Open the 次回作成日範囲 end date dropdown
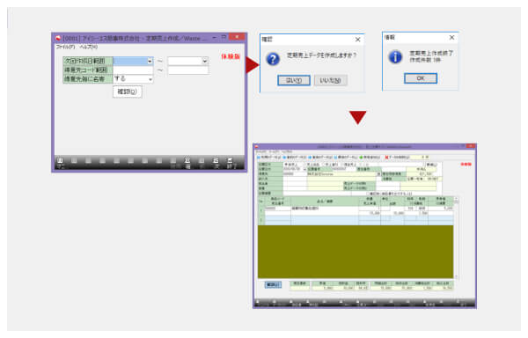The height and width of the screenshot is (338, 528). point(205,61)
